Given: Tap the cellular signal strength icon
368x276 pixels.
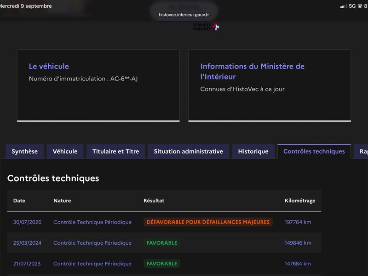Looking at the screenshot, I should 344,6.
